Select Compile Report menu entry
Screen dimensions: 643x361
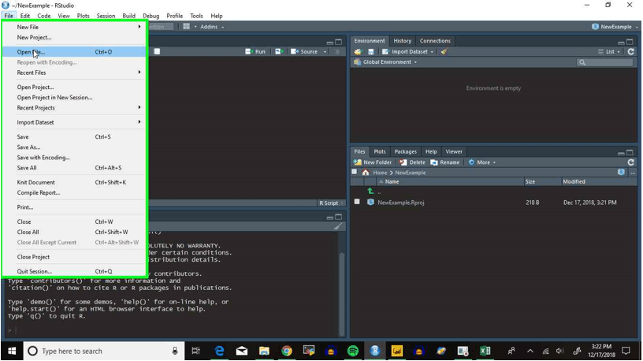[74, 192]
